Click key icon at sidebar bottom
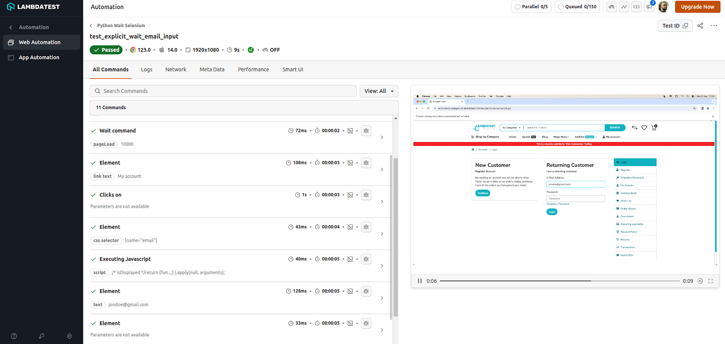The width and height of the screenshot is (725, 344). click(42, 336)
